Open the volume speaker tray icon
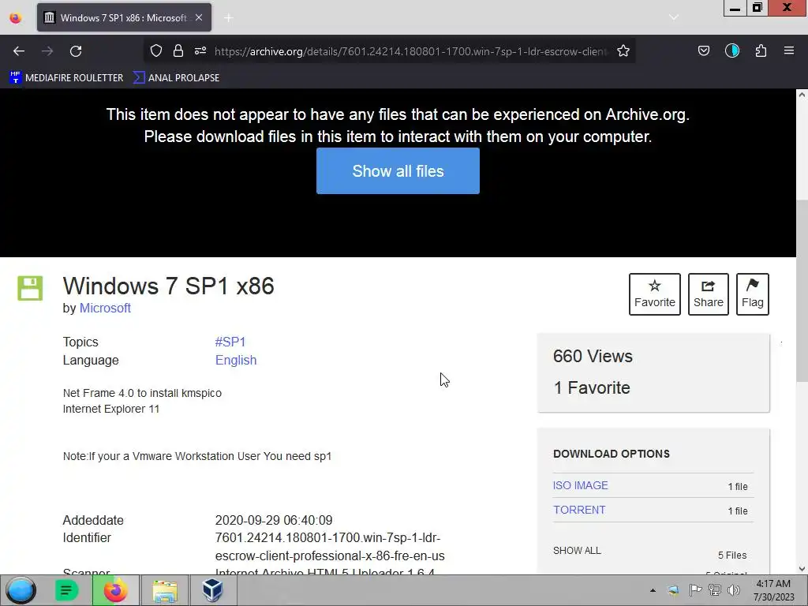Viewport: 808px width, 606px height. pyautogui.click(x=734, y=590)
